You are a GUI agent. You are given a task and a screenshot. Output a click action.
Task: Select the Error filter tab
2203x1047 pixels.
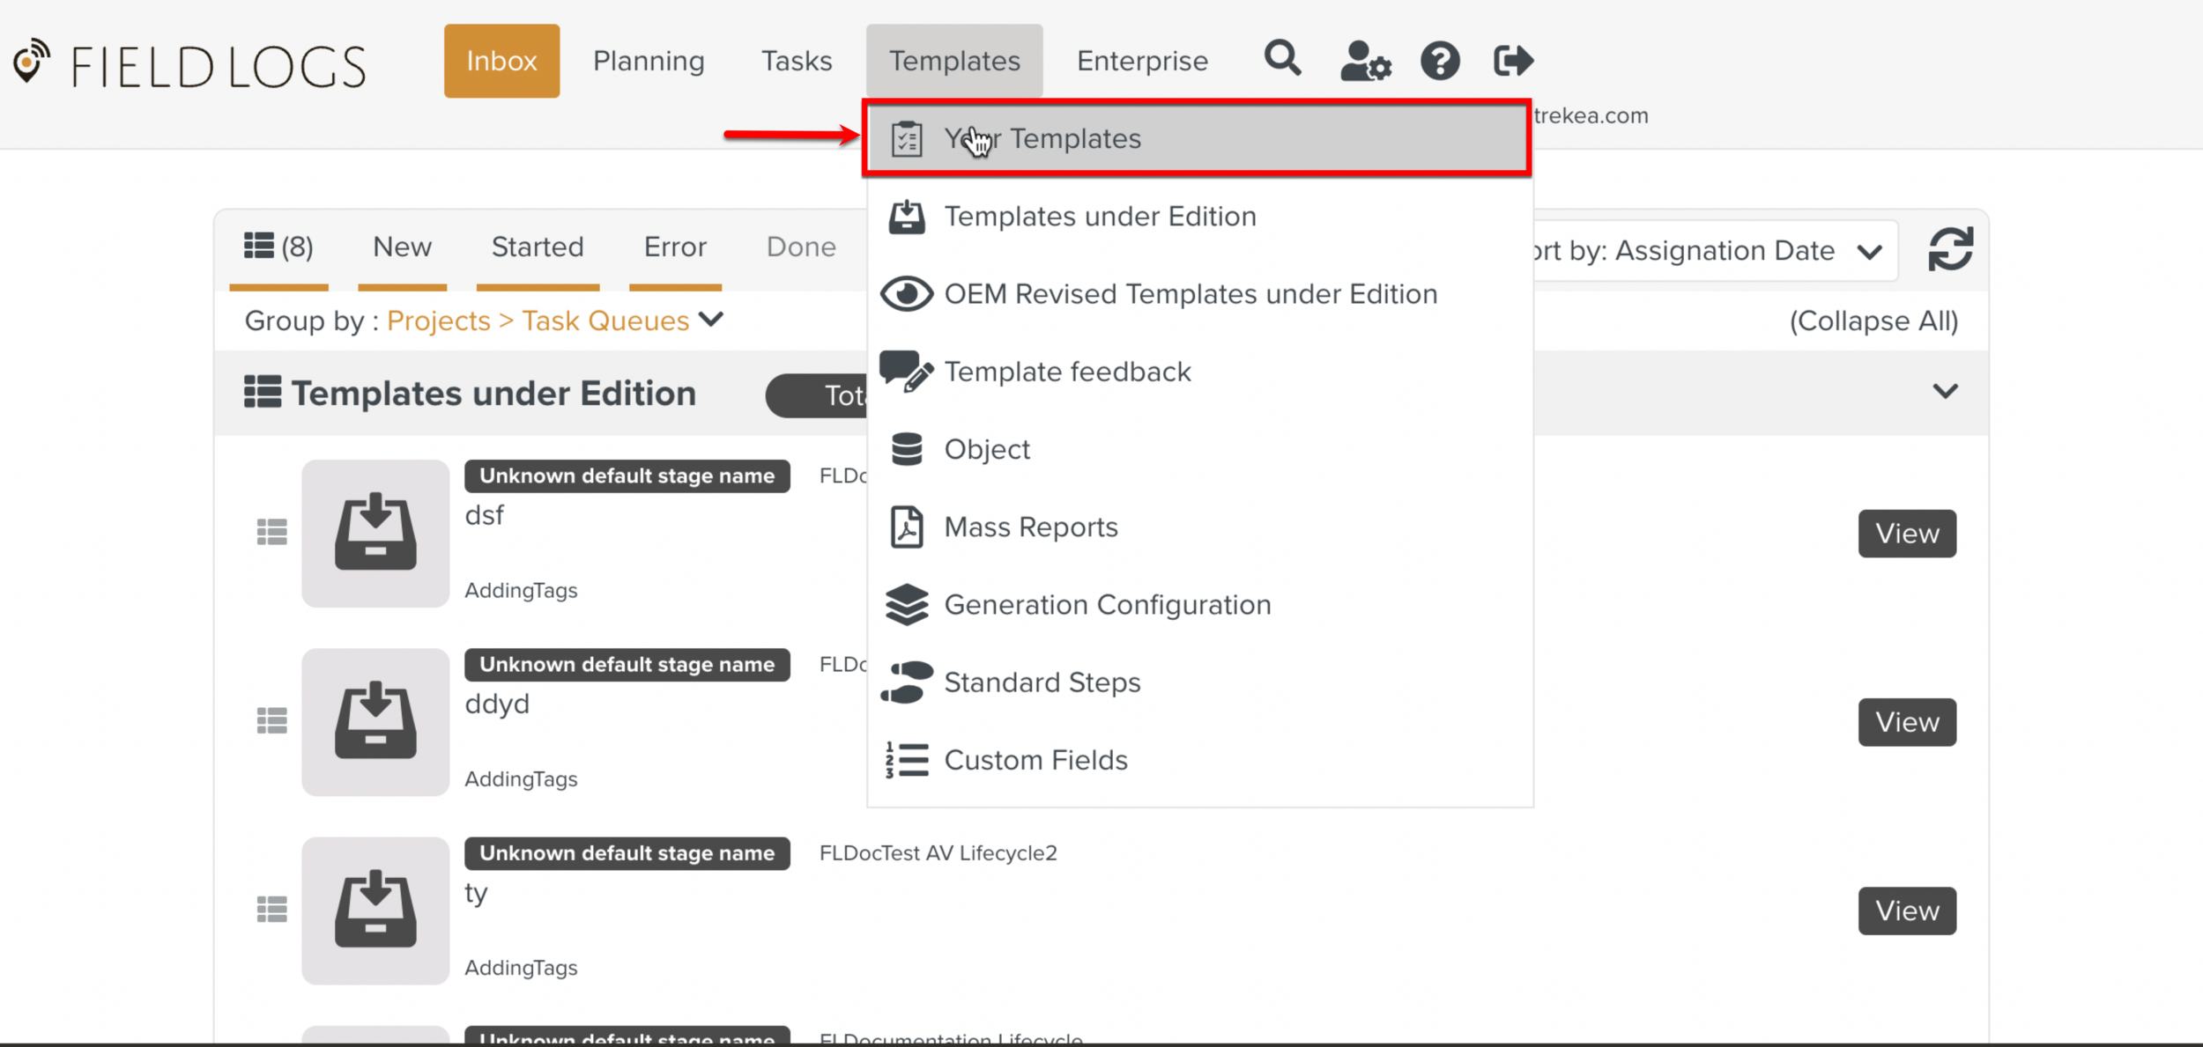(674, 247)
